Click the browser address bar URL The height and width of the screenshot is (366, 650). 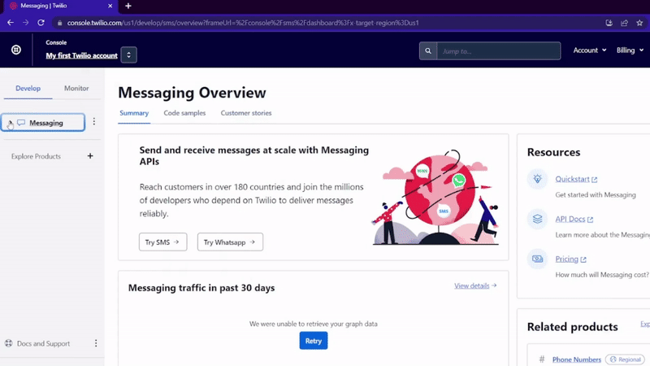point(242,23)
